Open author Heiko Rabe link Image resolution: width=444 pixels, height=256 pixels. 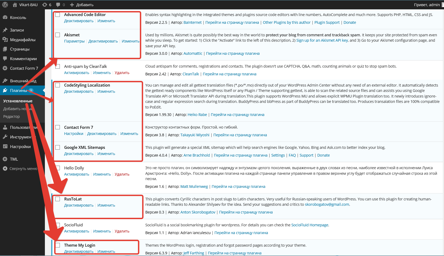point(197,115)
